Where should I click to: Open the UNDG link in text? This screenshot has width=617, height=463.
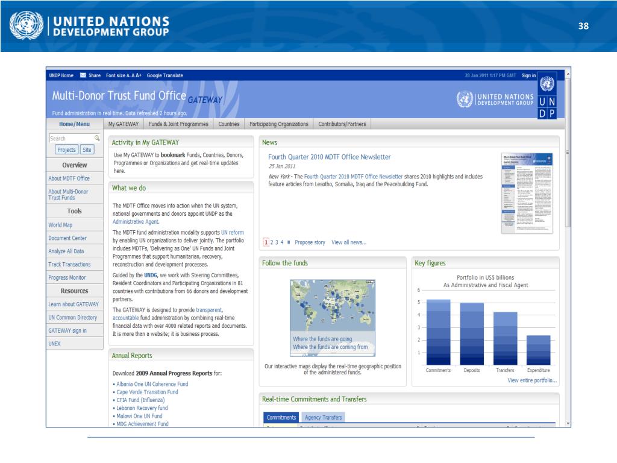click(x=150, y=276)
